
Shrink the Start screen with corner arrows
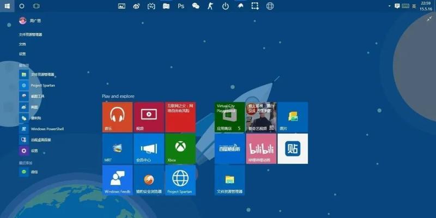429,19
